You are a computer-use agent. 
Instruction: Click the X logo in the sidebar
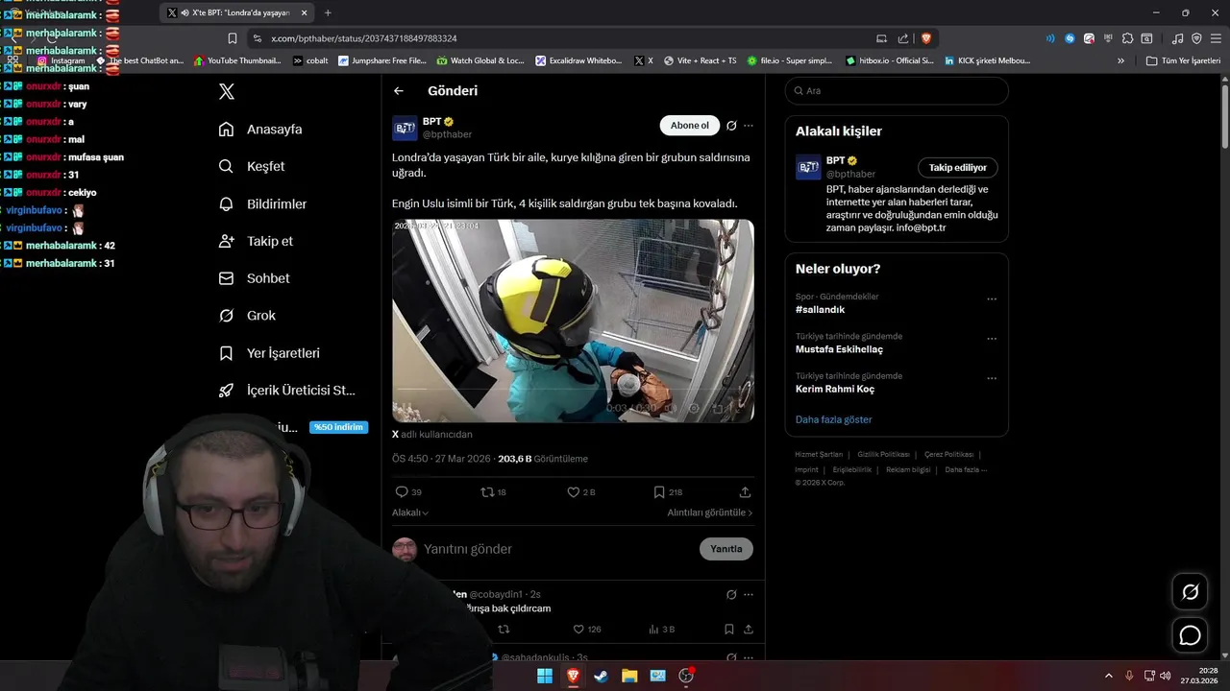[x=227, y=91]
